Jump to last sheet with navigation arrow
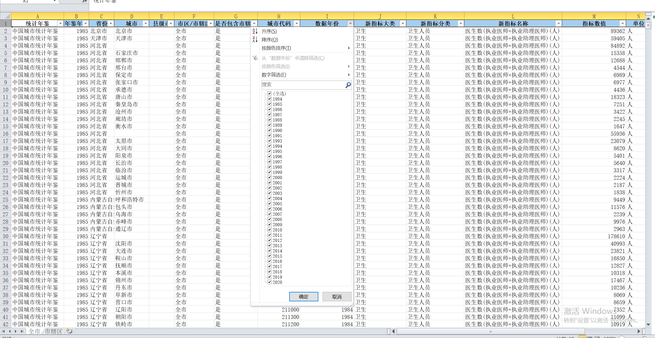Screen dimensions: 655x338 coord(22,331)
